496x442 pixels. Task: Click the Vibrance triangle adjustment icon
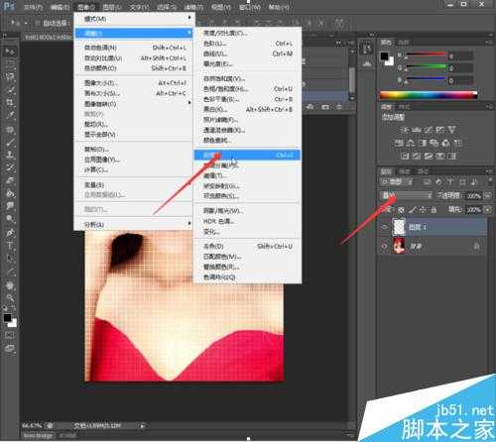(452, 130)
